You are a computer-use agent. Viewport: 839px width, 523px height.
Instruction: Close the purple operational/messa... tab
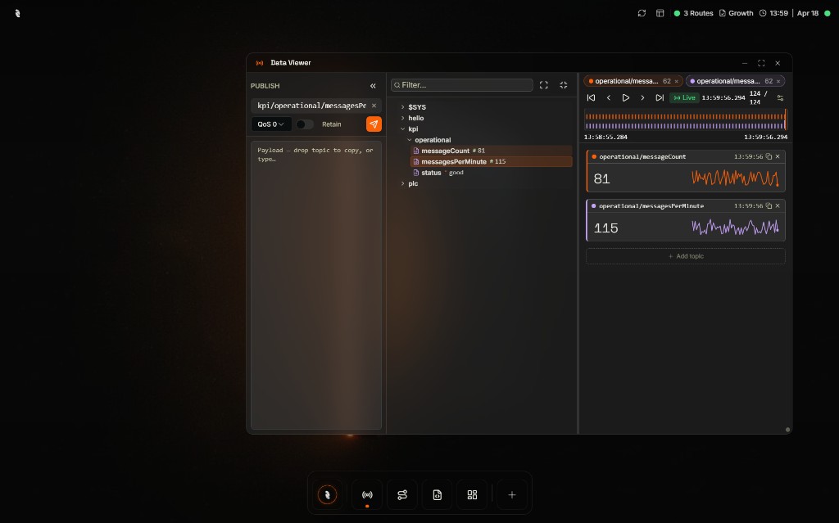click(x=778, y=81)
